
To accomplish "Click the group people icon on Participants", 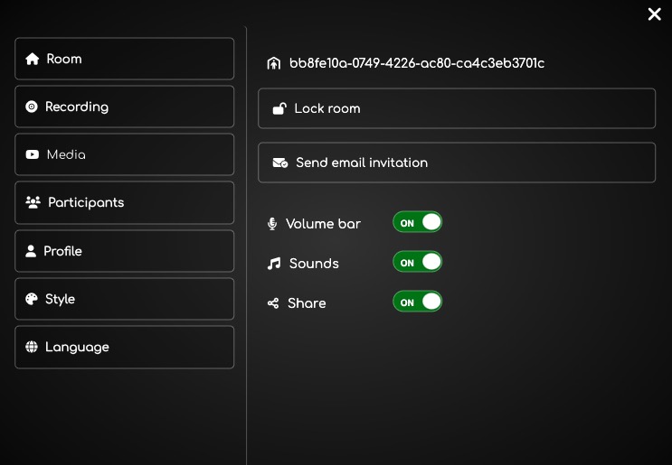I will [33, 202].
